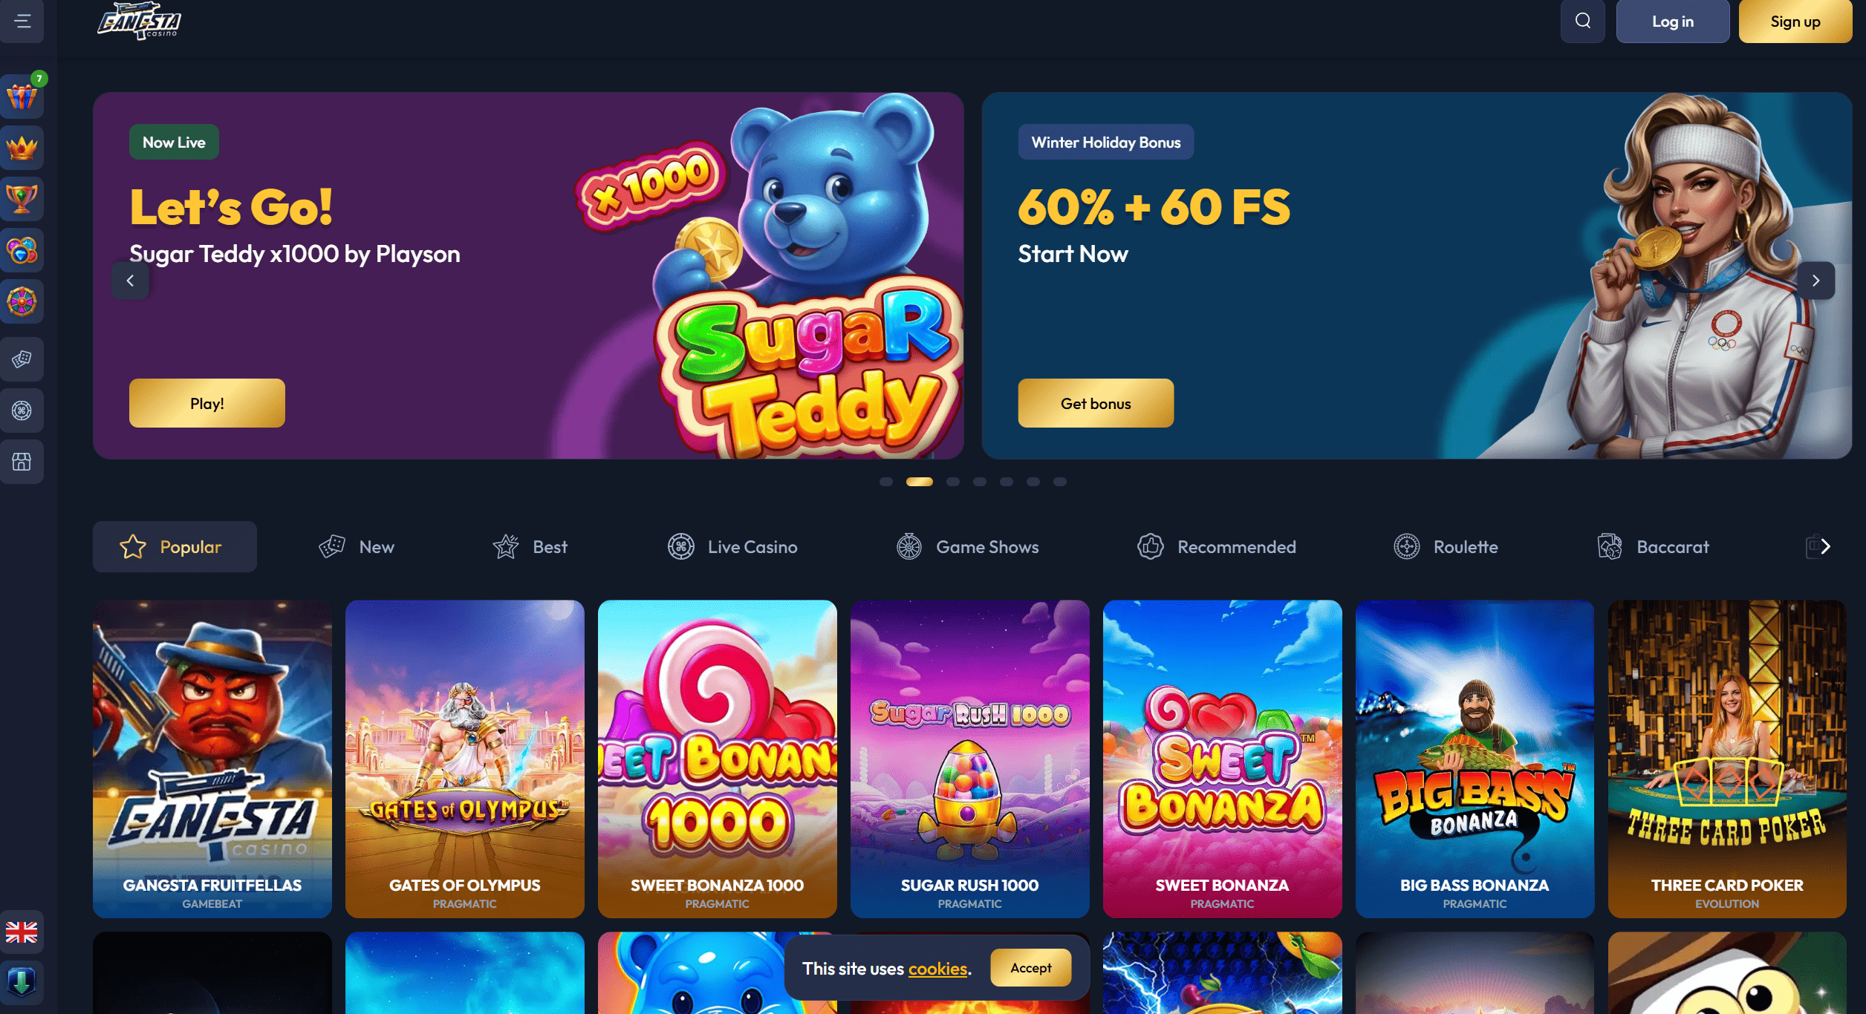Click the Get bonus button
This screenshot has height=1014, width=1866.
pos(1096,403)
